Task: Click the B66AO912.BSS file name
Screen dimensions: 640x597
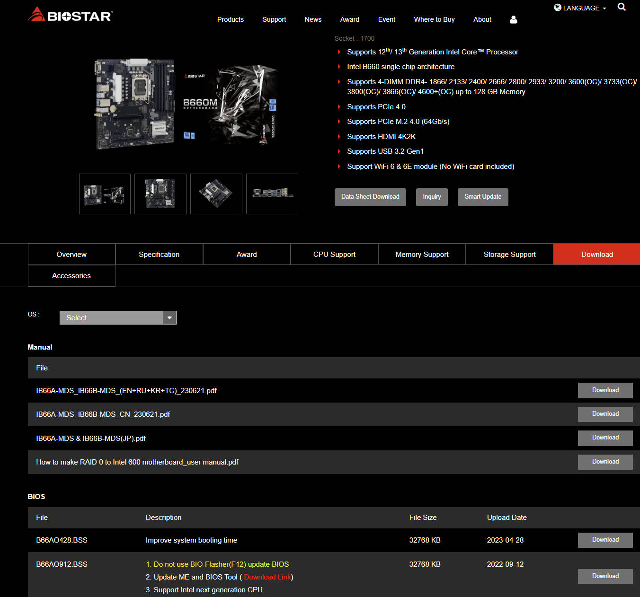Action: 62,564
